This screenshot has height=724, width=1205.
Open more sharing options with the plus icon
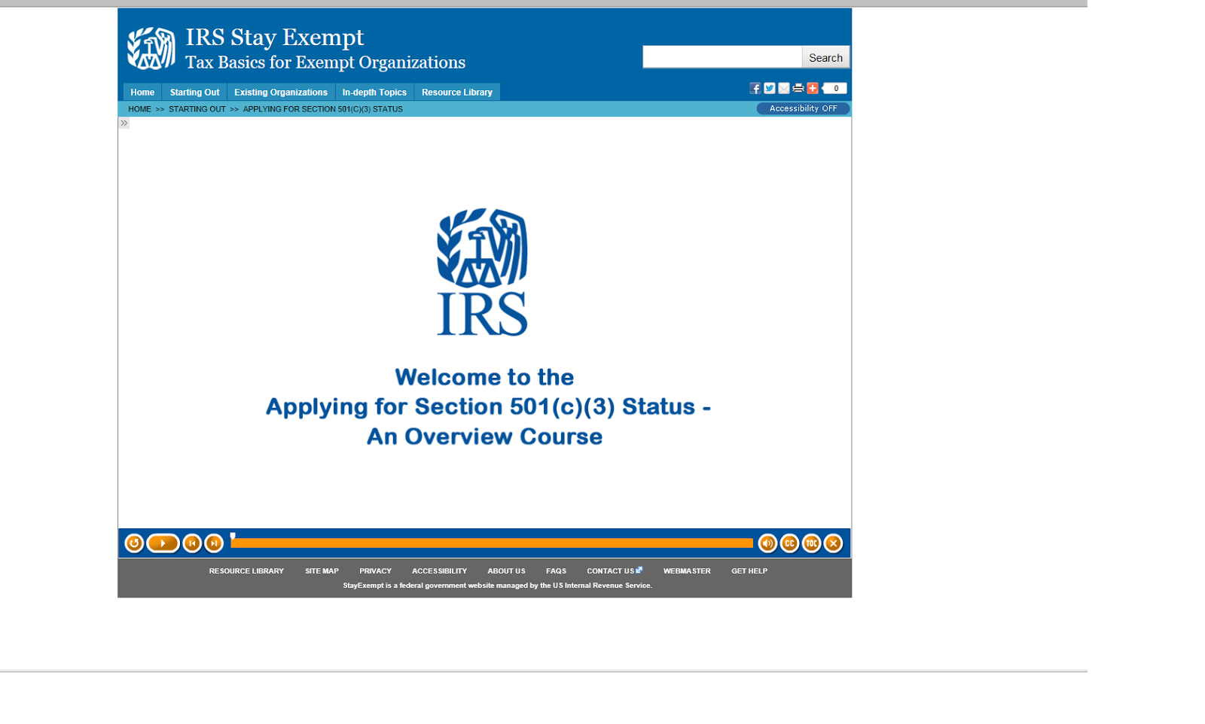point(812,88)
